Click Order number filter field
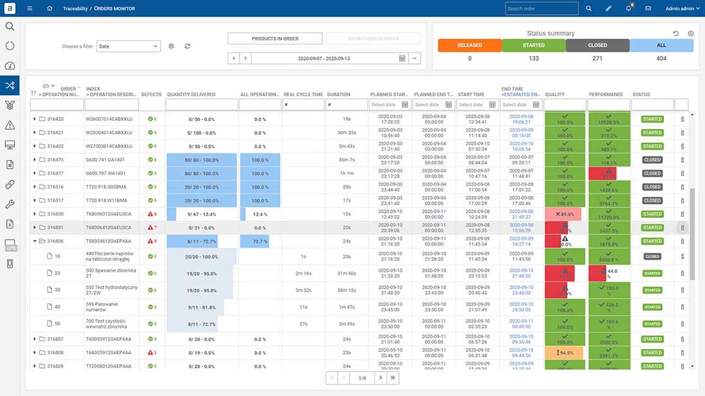 coord(57,104)
